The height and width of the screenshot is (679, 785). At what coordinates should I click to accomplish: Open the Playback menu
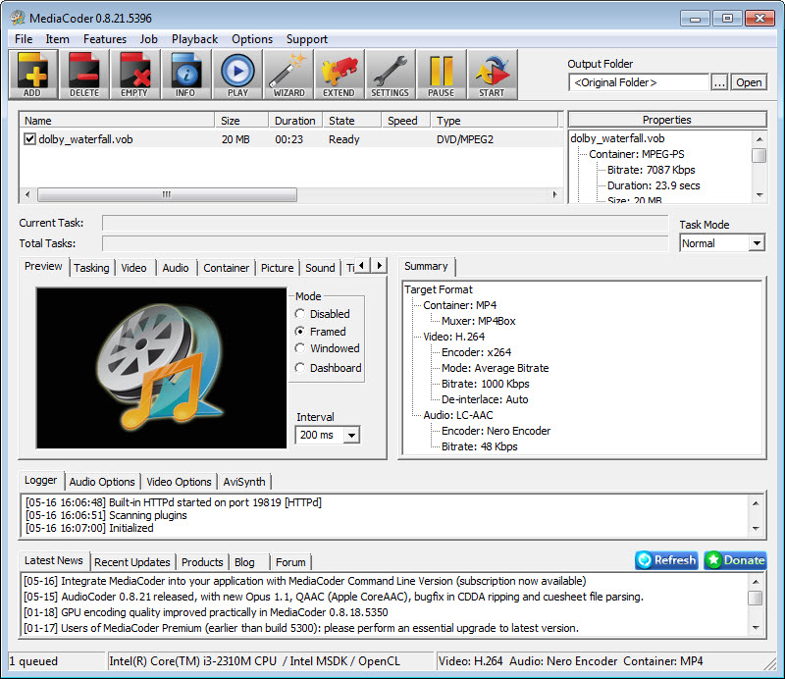tap(194, 39)
